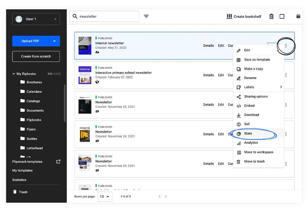Image resolution: width=308 pixels, height=212 pixels.
Task: Click the cloud visibility icon under Internal newsletter
Action: click(97, 52)
